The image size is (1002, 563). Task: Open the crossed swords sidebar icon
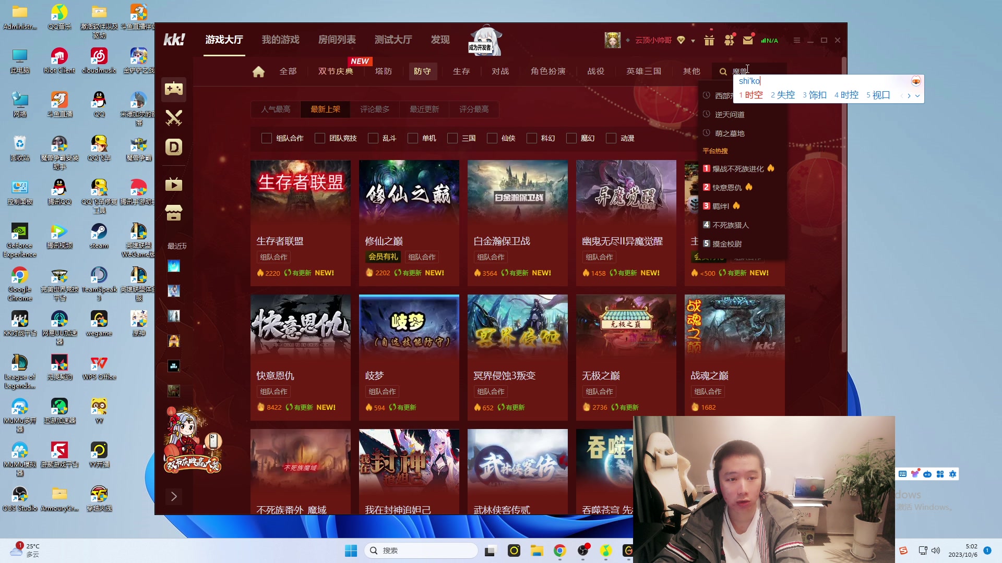click(x=174, y=118)
